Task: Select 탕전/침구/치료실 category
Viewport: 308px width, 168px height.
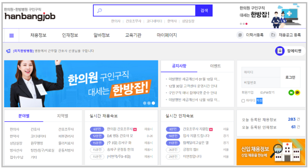Action: (x=43, y=150)
